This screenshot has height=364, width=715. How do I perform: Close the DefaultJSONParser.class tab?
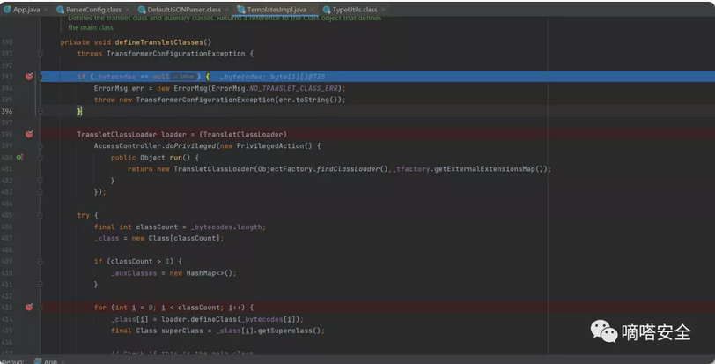[x=226, y=10]
